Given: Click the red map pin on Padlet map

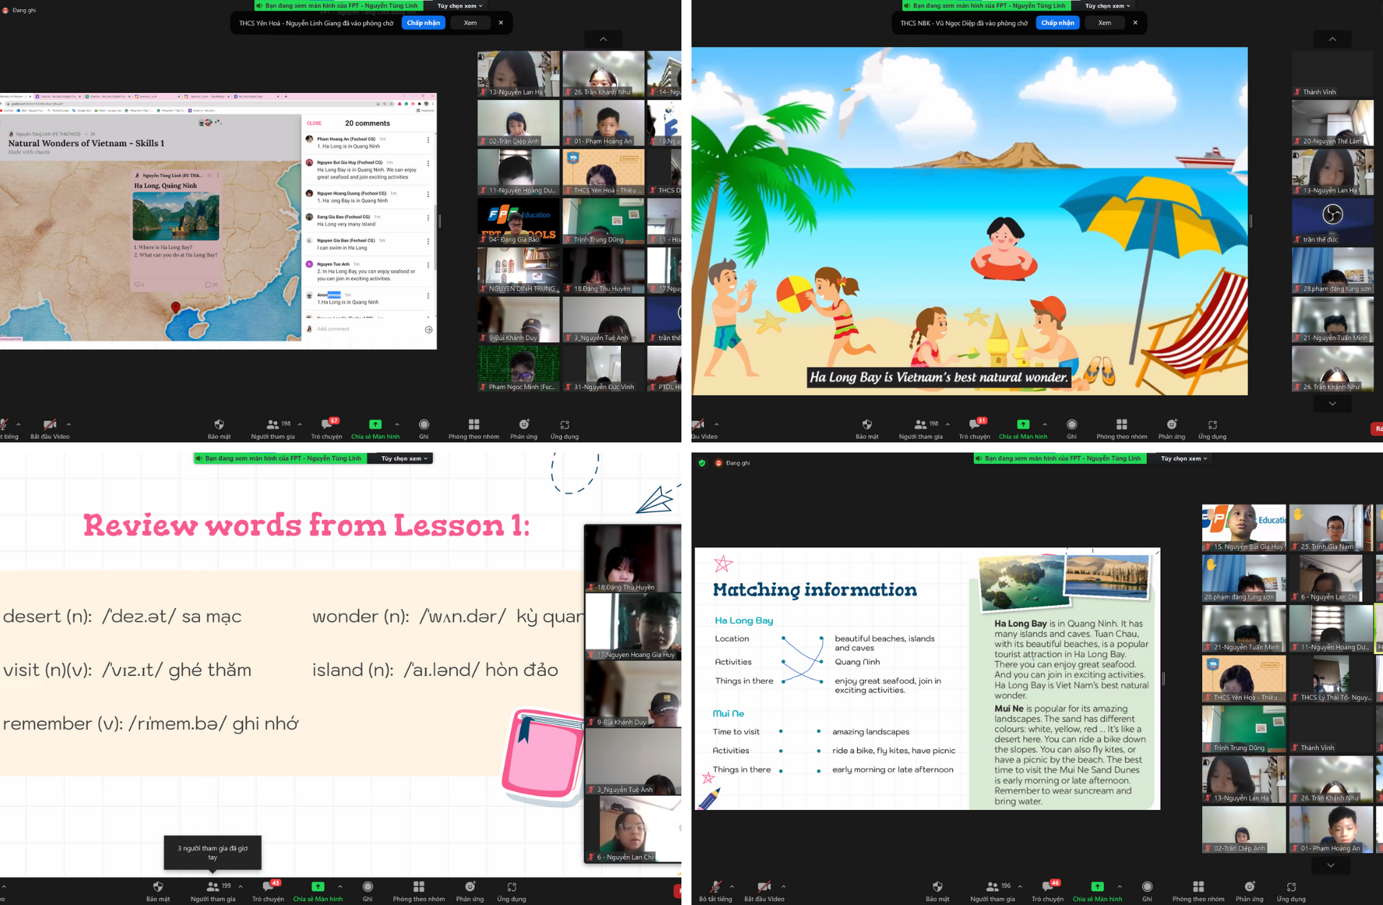Looking at the screenshot, I should point(175,308).
